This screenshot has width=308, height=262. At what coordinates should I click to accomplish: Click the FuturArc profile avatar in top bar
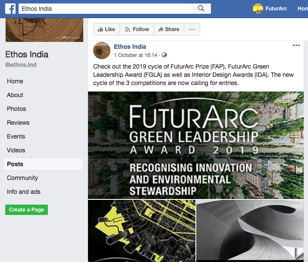click(x=258, y=9)
